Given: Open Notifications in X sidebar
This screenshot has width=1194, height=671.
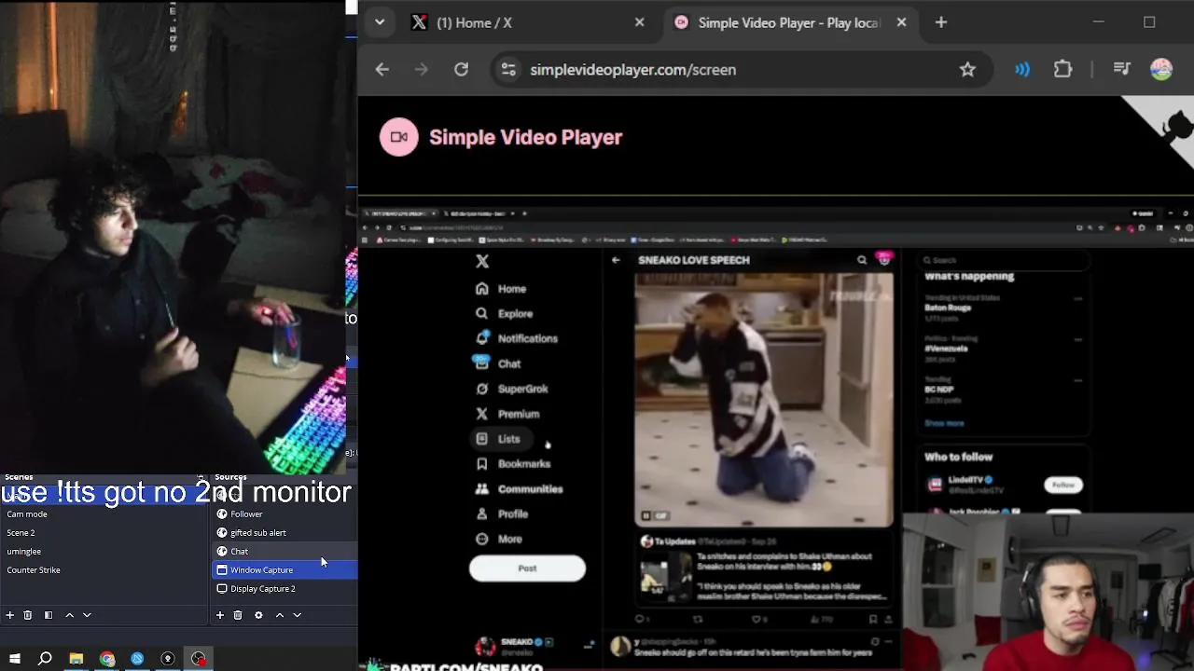Looking at the screenshot, I should [x=517, y=338].
